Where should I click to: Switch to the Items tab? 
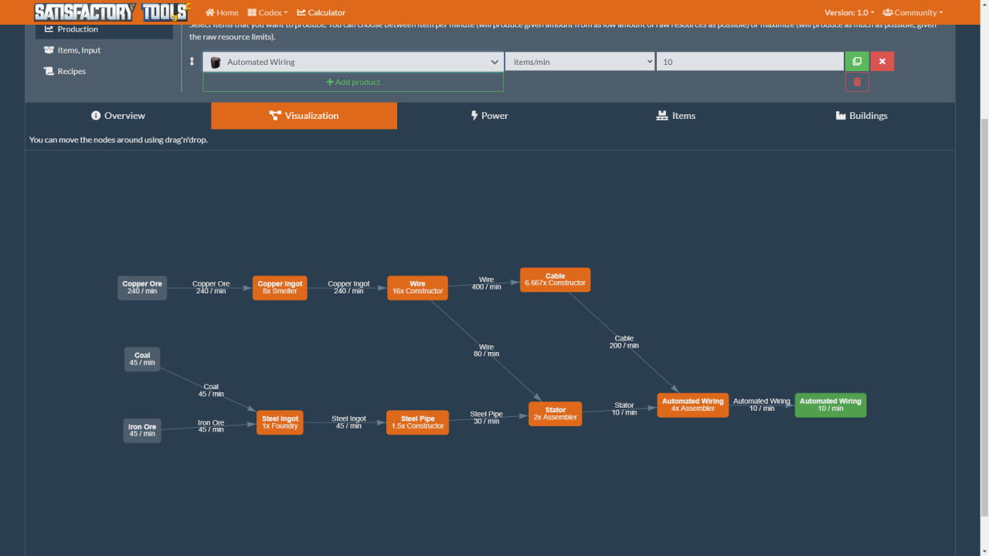click(x=676, y=116)
